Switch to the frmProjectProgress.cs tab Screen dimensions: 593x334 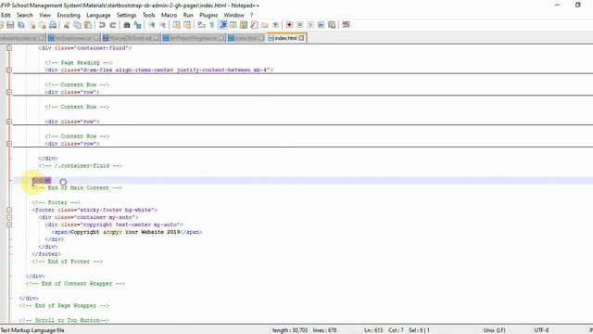[x=194, y=38]
